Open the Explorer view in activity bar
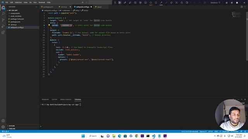Screen dimensions: 248x139 click(3, 8)
